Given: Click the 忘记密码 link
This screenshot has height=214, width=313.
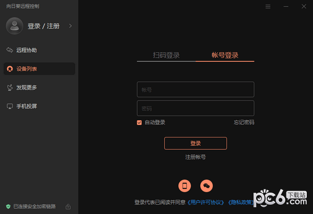Looking at the screenshot, I should [244, 122].
